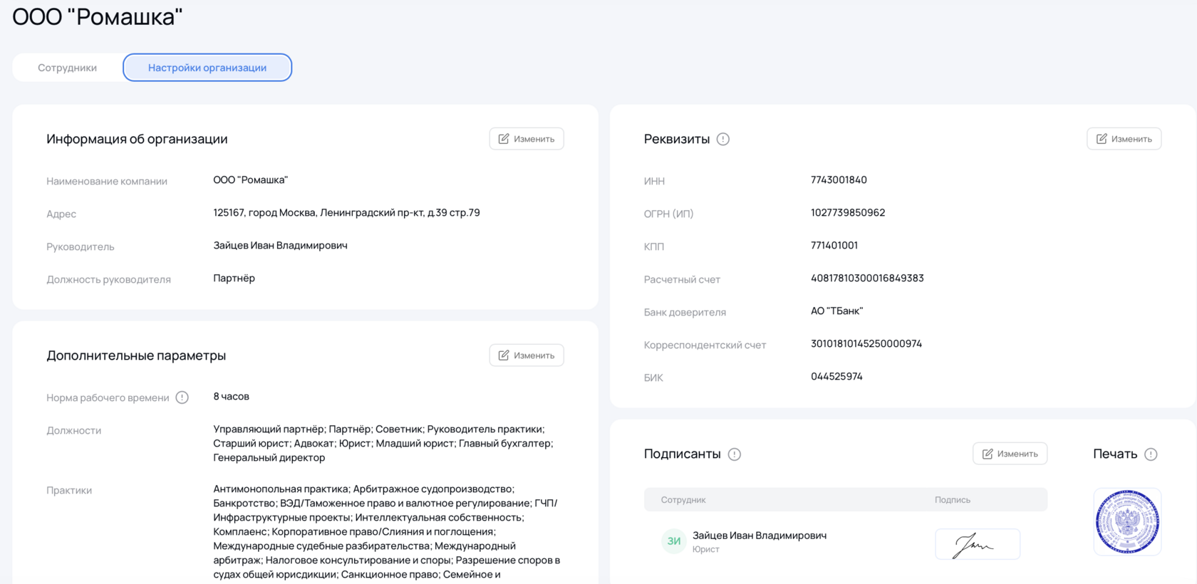
Task: Select the Настройки организации tab
Action: [x=207, y=68]
